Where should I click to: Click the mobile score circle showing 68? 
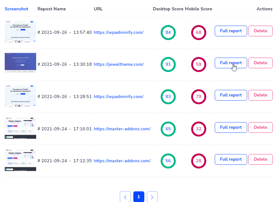(199, 33)
